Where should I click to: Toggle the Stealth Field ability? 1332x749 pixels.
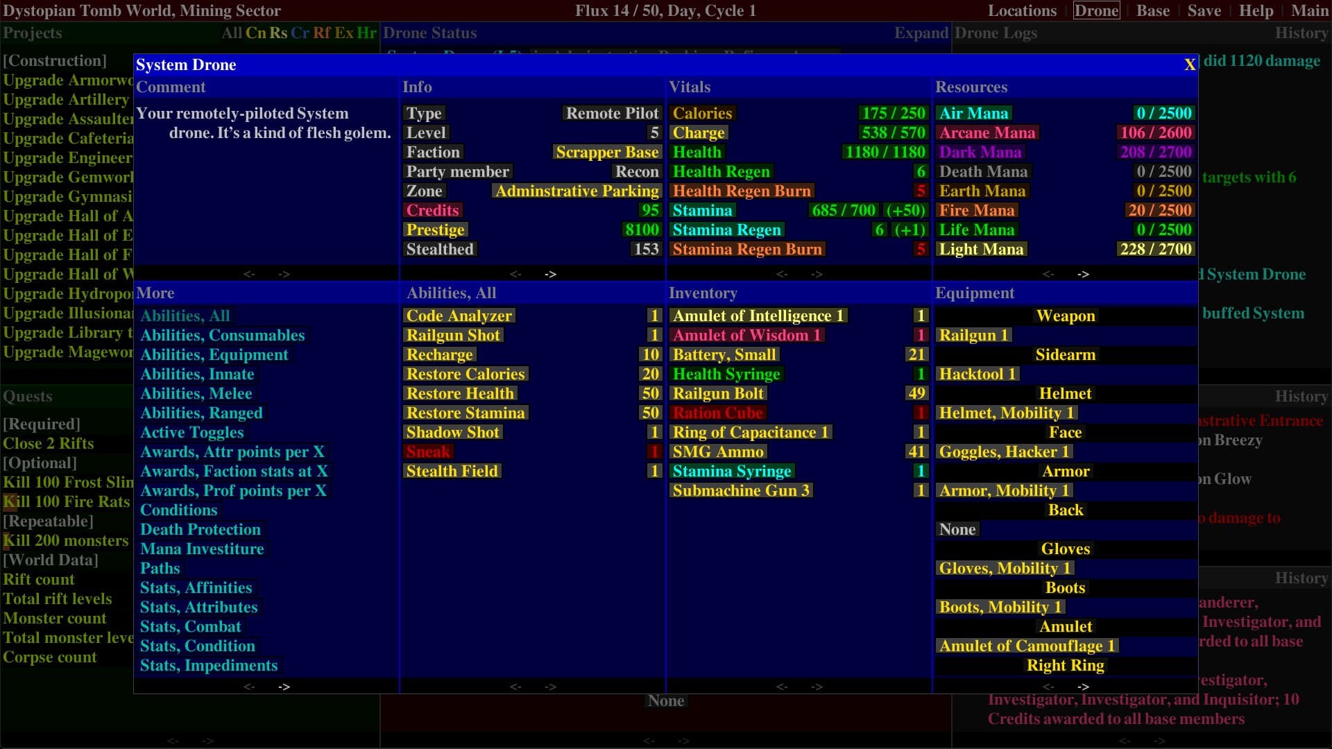coord(452,472)
